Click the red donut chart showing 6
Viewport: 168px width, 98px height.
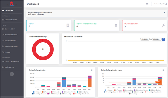point(43,49)
